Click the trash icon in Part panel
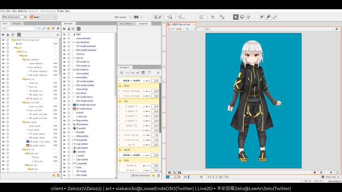Viewport: 342px width, 192px height. point(58,175)
